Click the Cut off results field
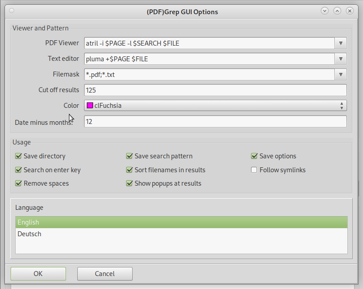This screenshot has width=363, height=289. pyautogui.click(x=215, y=90)
